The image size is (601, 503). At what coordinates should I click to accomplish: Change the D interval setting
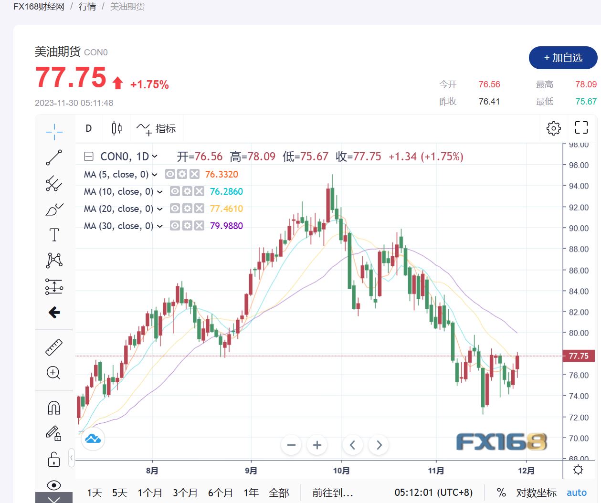tap(89, 128)
